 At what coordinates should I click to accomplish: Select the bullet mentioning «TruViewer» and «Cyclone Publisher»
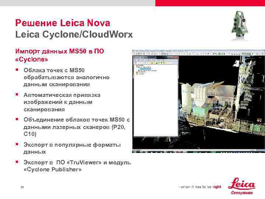point(77,166)
